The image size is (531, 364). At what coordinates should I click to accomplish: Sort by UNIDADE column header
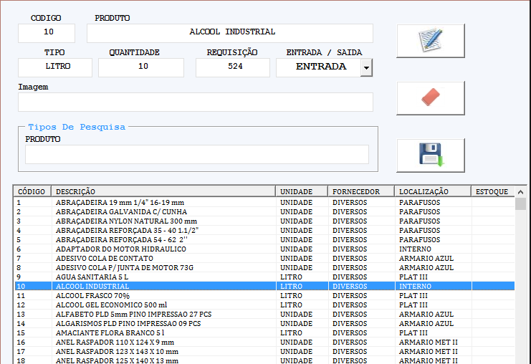pos(302,191)
